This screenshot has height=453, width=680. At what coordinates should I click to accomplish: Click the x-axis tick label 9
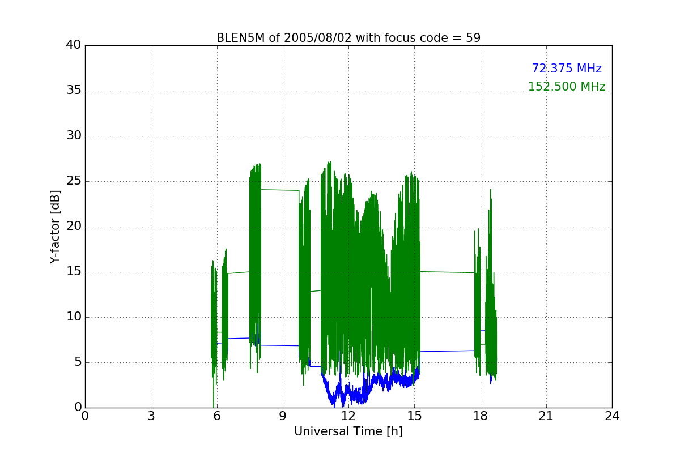283,416
